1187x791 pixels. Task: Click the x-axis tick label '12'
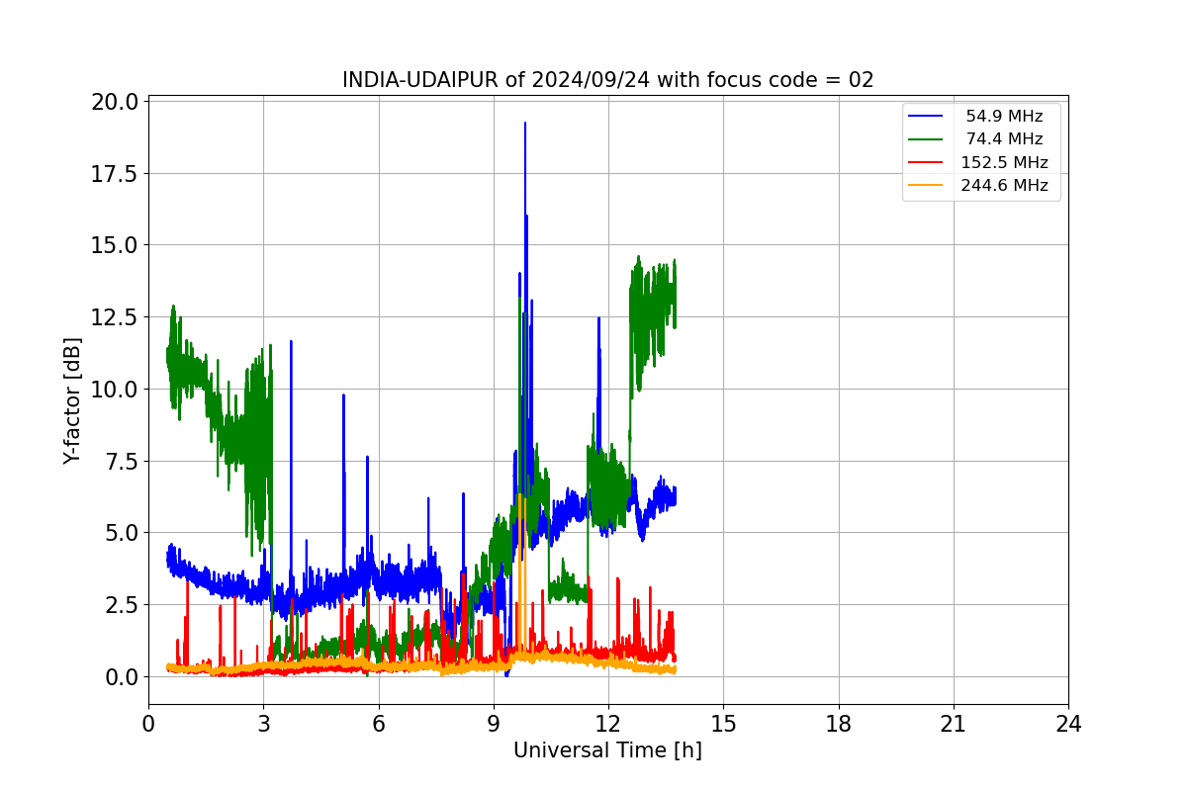pos(608,724)
